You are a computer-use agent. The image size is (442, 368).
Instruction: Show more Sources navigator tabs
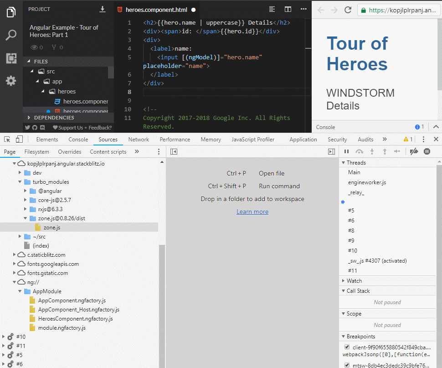point(137,151)
